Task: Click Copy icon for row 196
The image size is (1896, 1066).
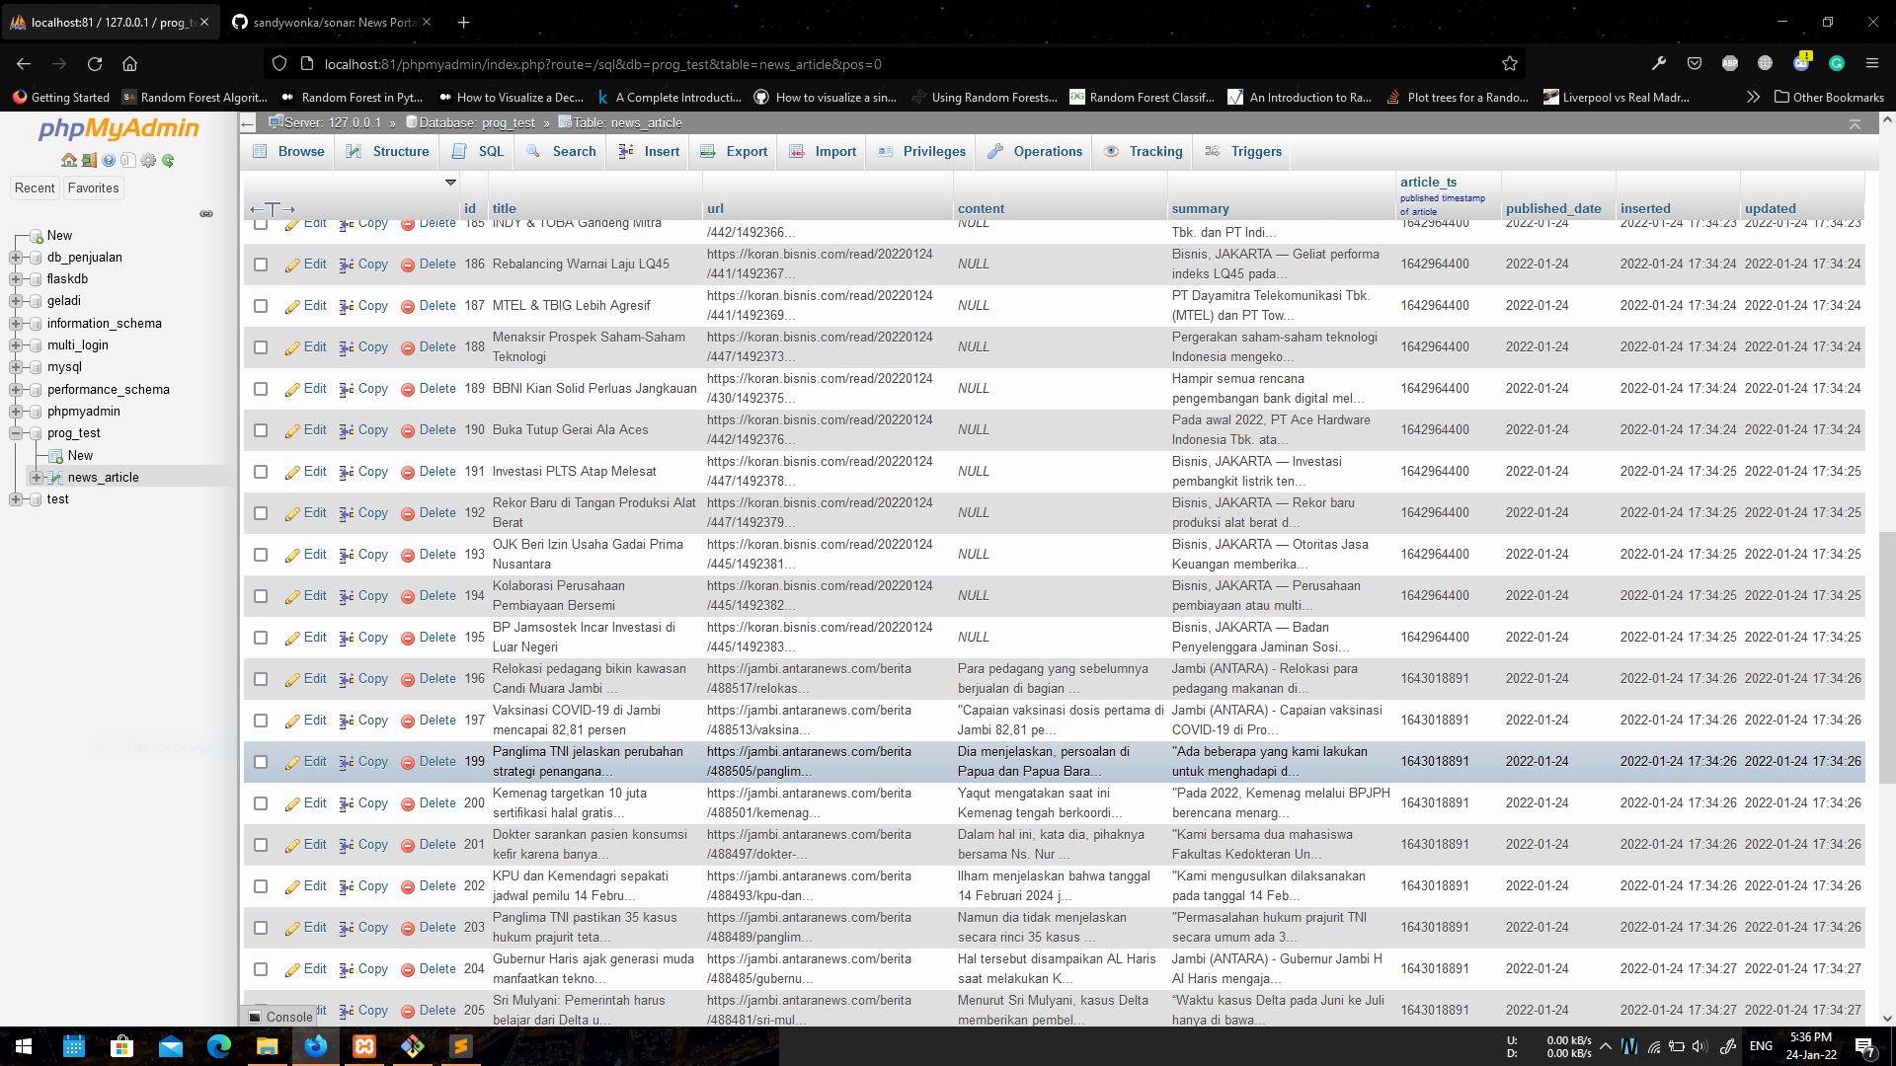Action: pos(347,679)
